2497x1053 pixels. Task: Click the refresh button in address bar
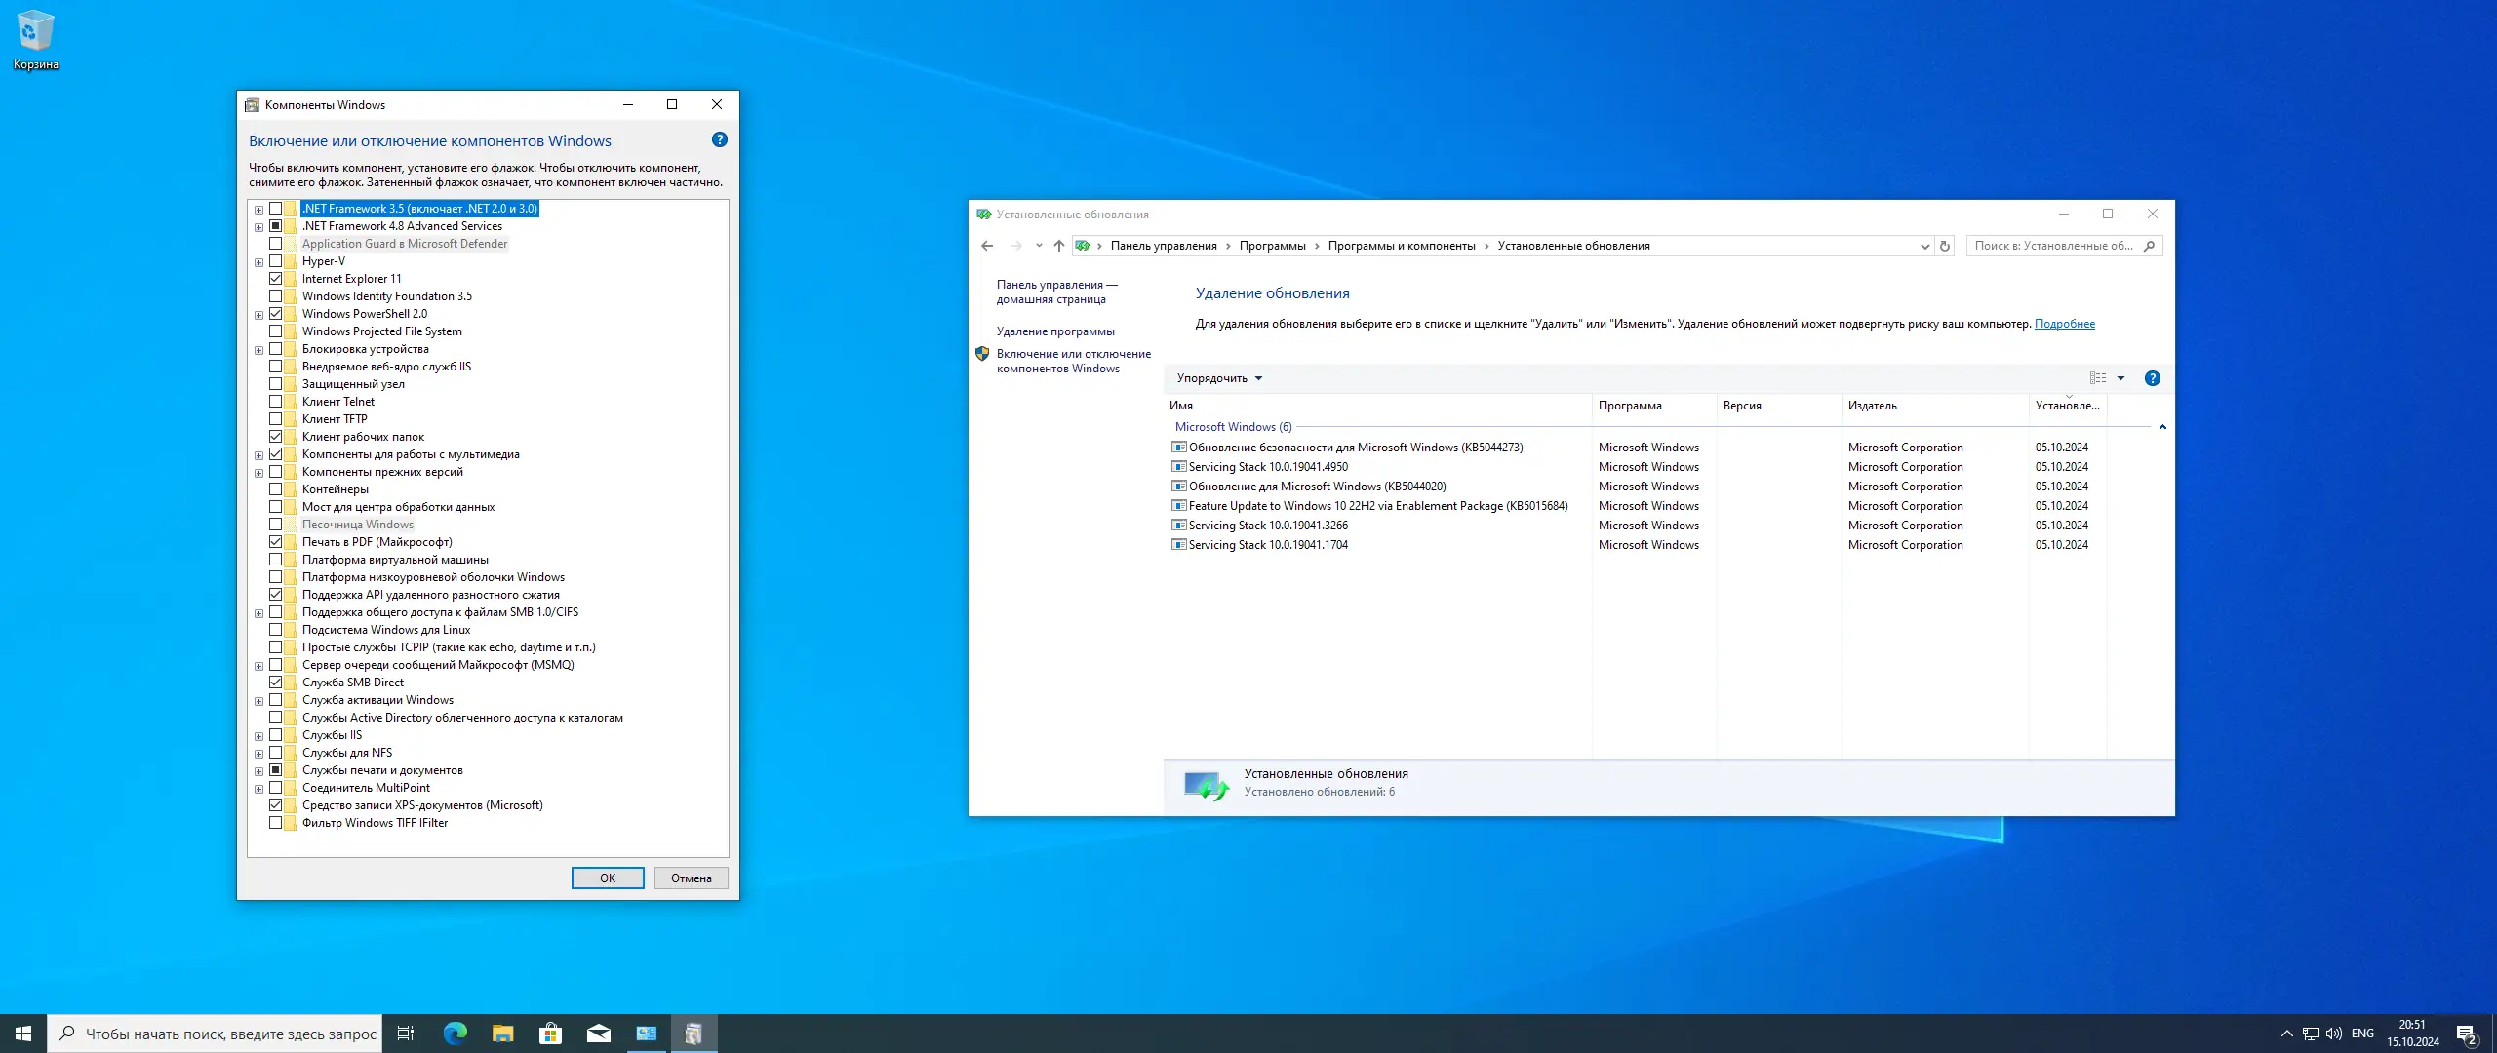(x=1944, y=246)
